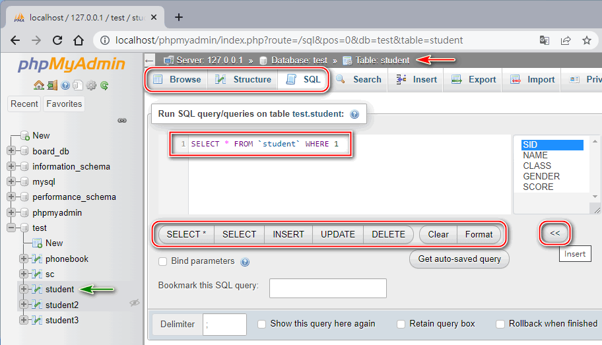Open navigation panel settings gear icon

(x=91, y=85)
